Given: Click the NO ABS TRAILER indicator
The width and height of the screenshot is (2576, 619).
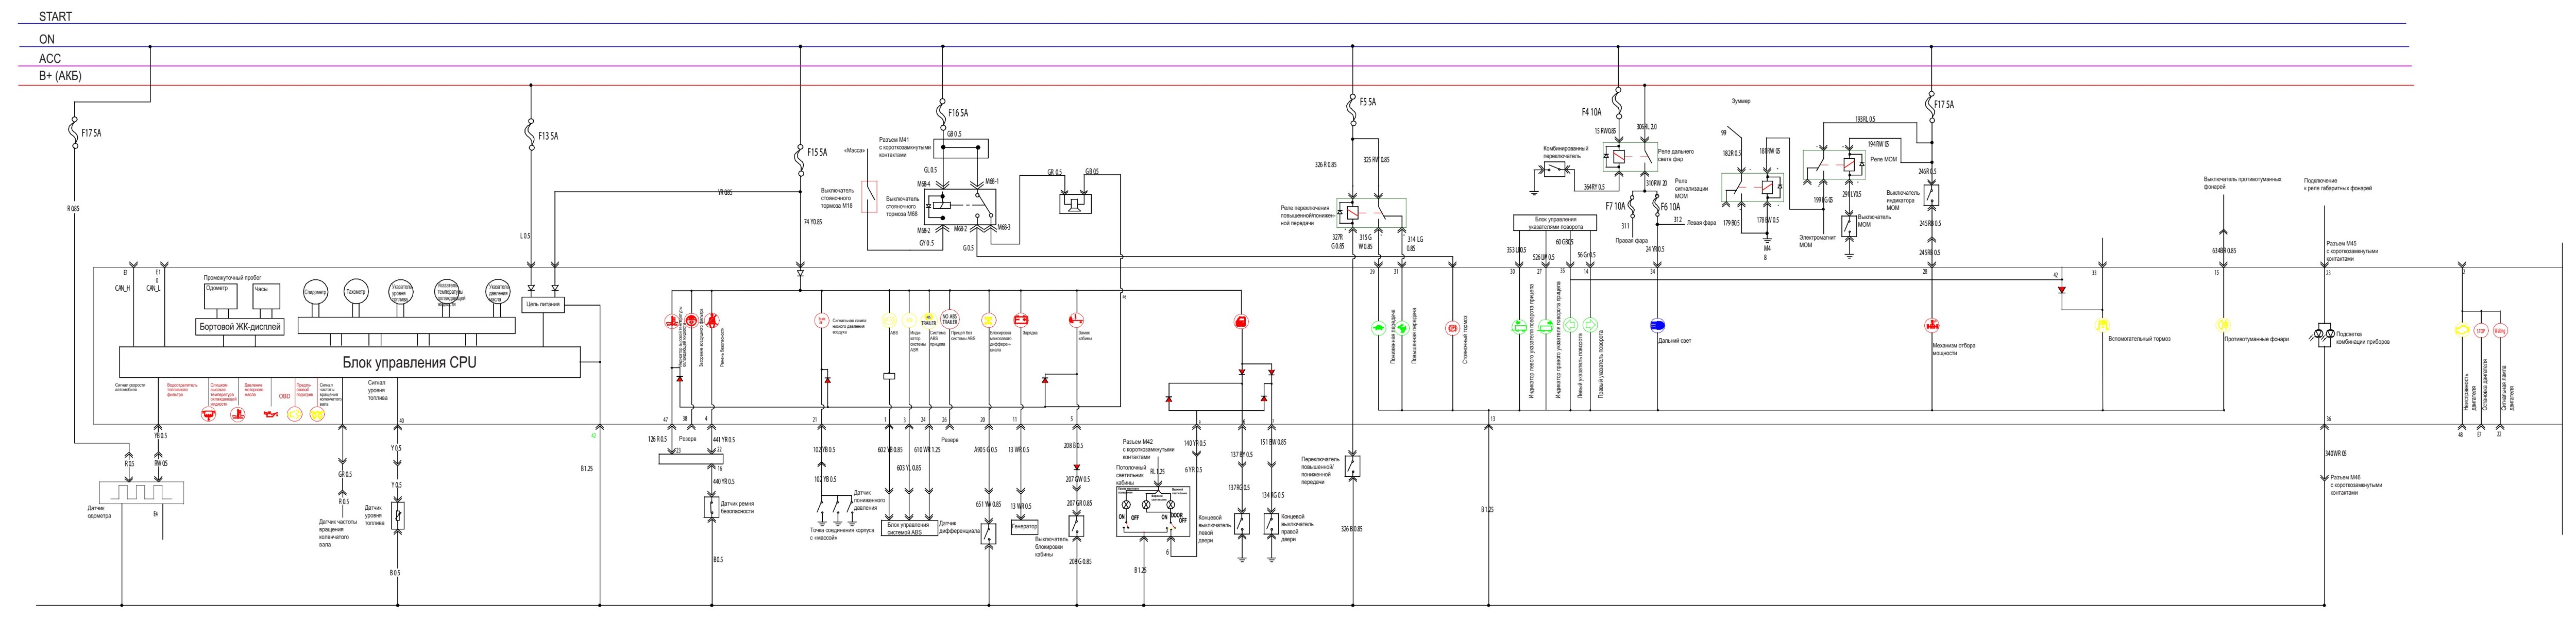Looking at the screenshot, I should coord(950,320).
